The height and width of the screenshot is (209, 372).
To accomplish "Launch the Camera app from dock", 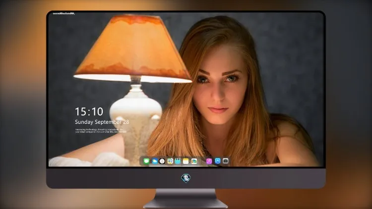I will (x=226, y=161).
